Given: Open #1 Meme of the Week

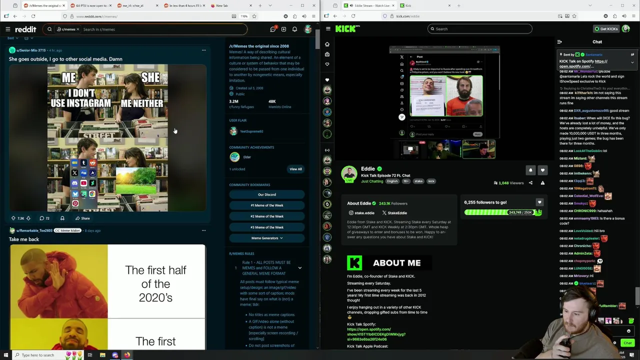Looking at the screenshot, I should click(x=266, y=205).
